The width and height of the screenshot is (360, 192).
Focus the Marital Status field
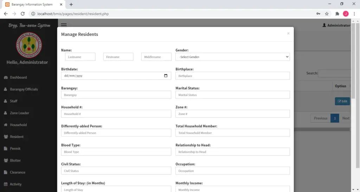point(233,95)
